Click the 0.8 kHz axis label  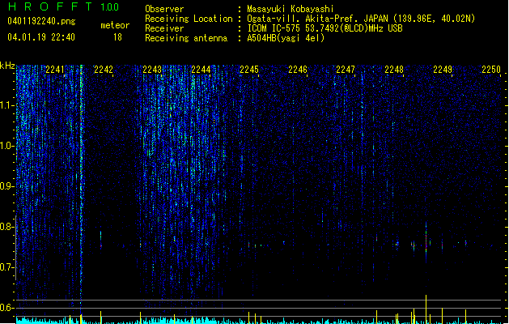click(x=7, y=227)
